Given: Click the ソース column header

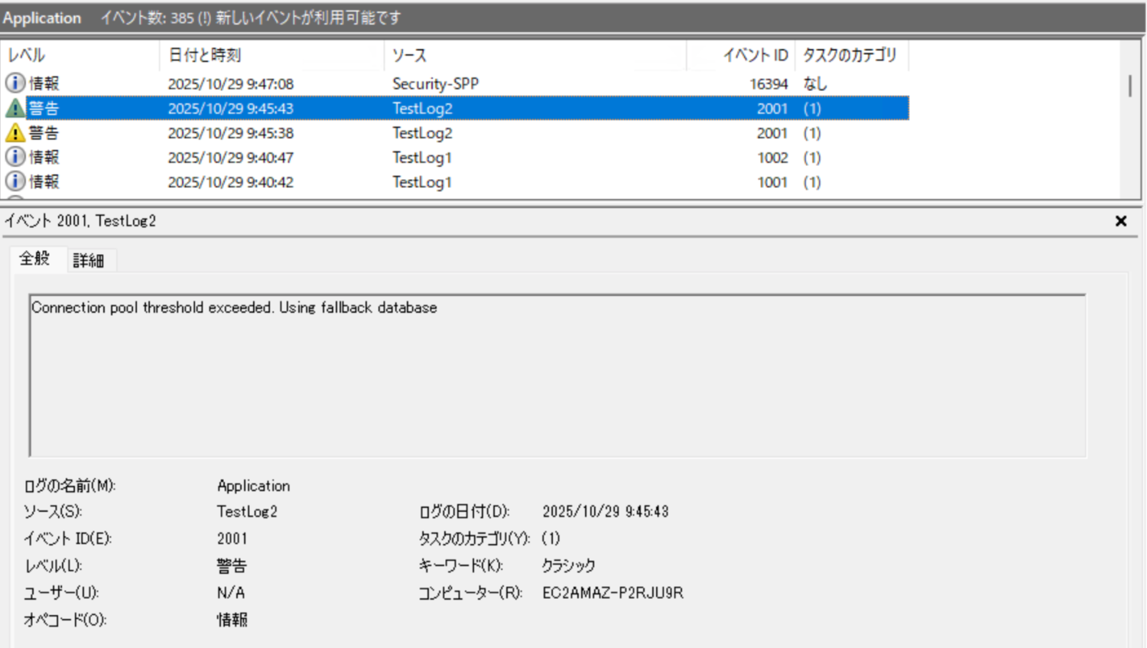Looking at the screenshot, I should click(409, 55).
